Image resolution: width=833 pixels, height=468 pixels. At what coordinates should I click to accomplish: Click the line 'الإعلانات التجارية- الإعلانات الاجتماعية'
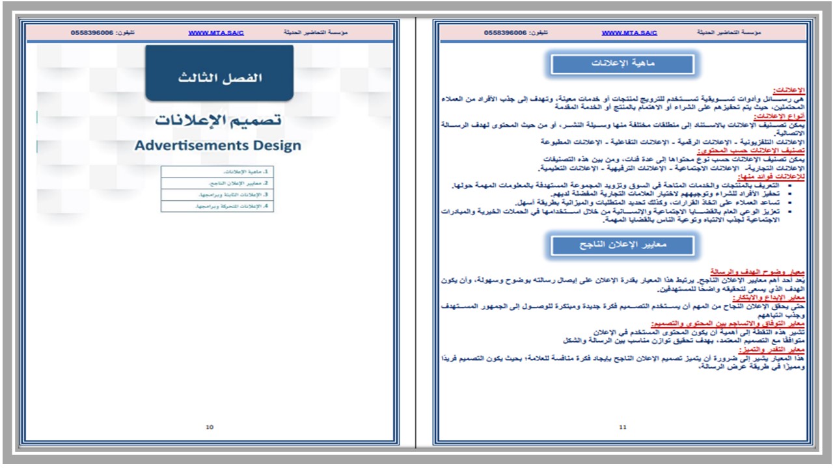click(673, 168)
